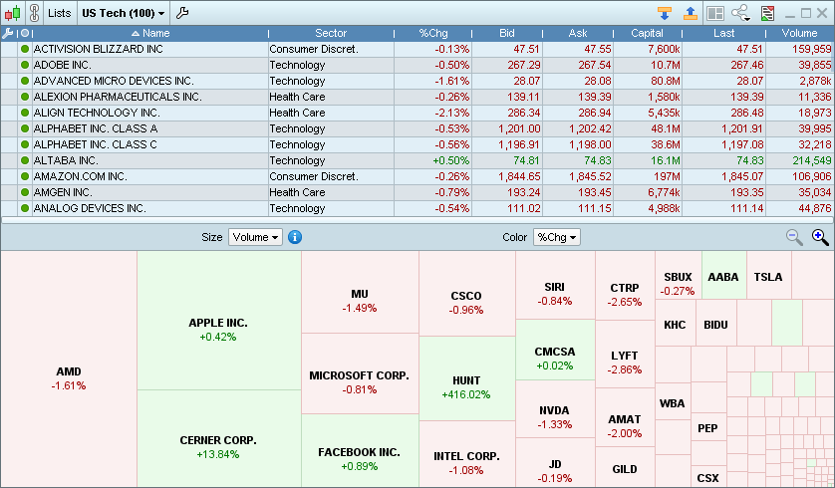Zoom in on the heatmap
The height and width of the screenshot is (488, 835).
(820, 237)
